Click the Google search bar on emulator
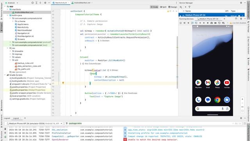250x141 pixels. point(212,109)
